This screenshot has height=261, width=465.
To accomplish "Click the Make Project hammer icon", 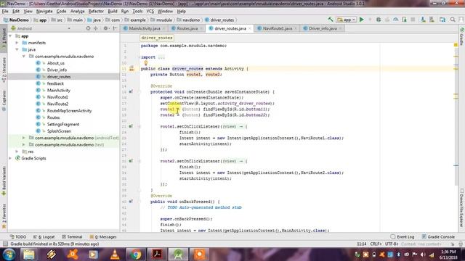I will pyautogui.click(x=331, y=20).
